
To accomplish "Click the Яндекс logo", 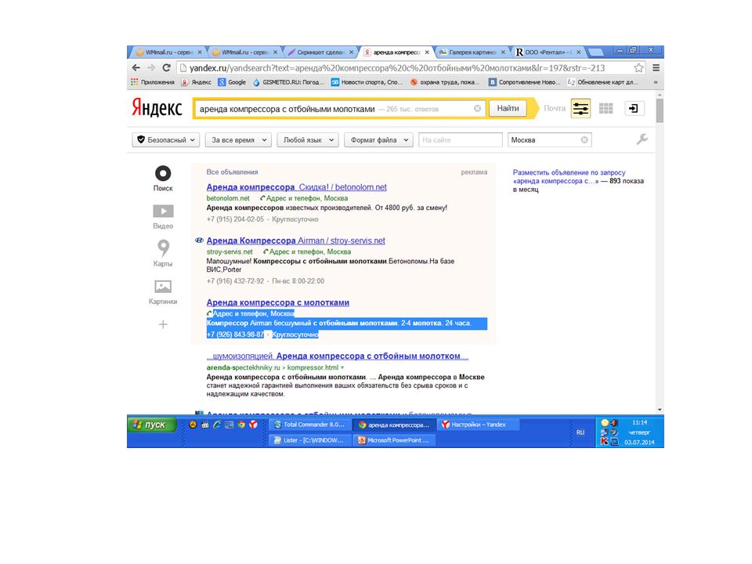I will (157, 108).
